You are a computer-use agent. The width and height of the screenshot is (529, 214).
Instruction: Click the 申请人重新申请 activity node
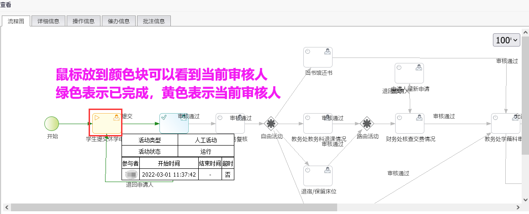[409, 73]
